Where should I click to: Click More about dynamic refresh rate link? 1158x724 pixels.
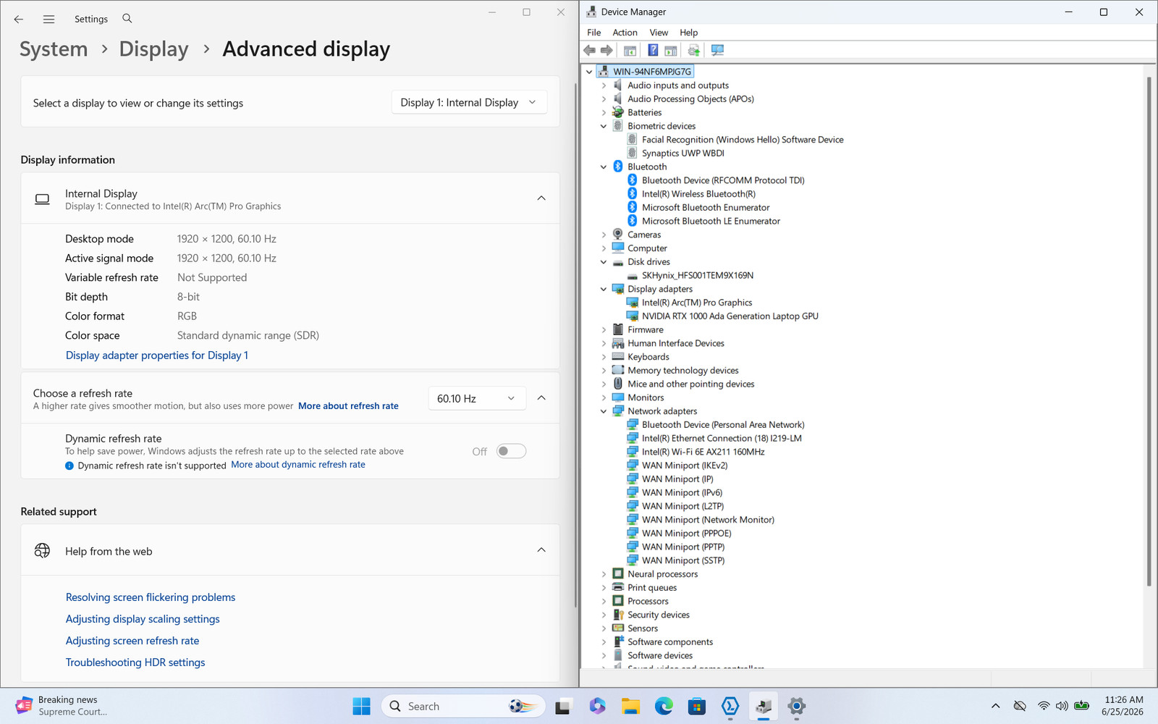point(298,465)
